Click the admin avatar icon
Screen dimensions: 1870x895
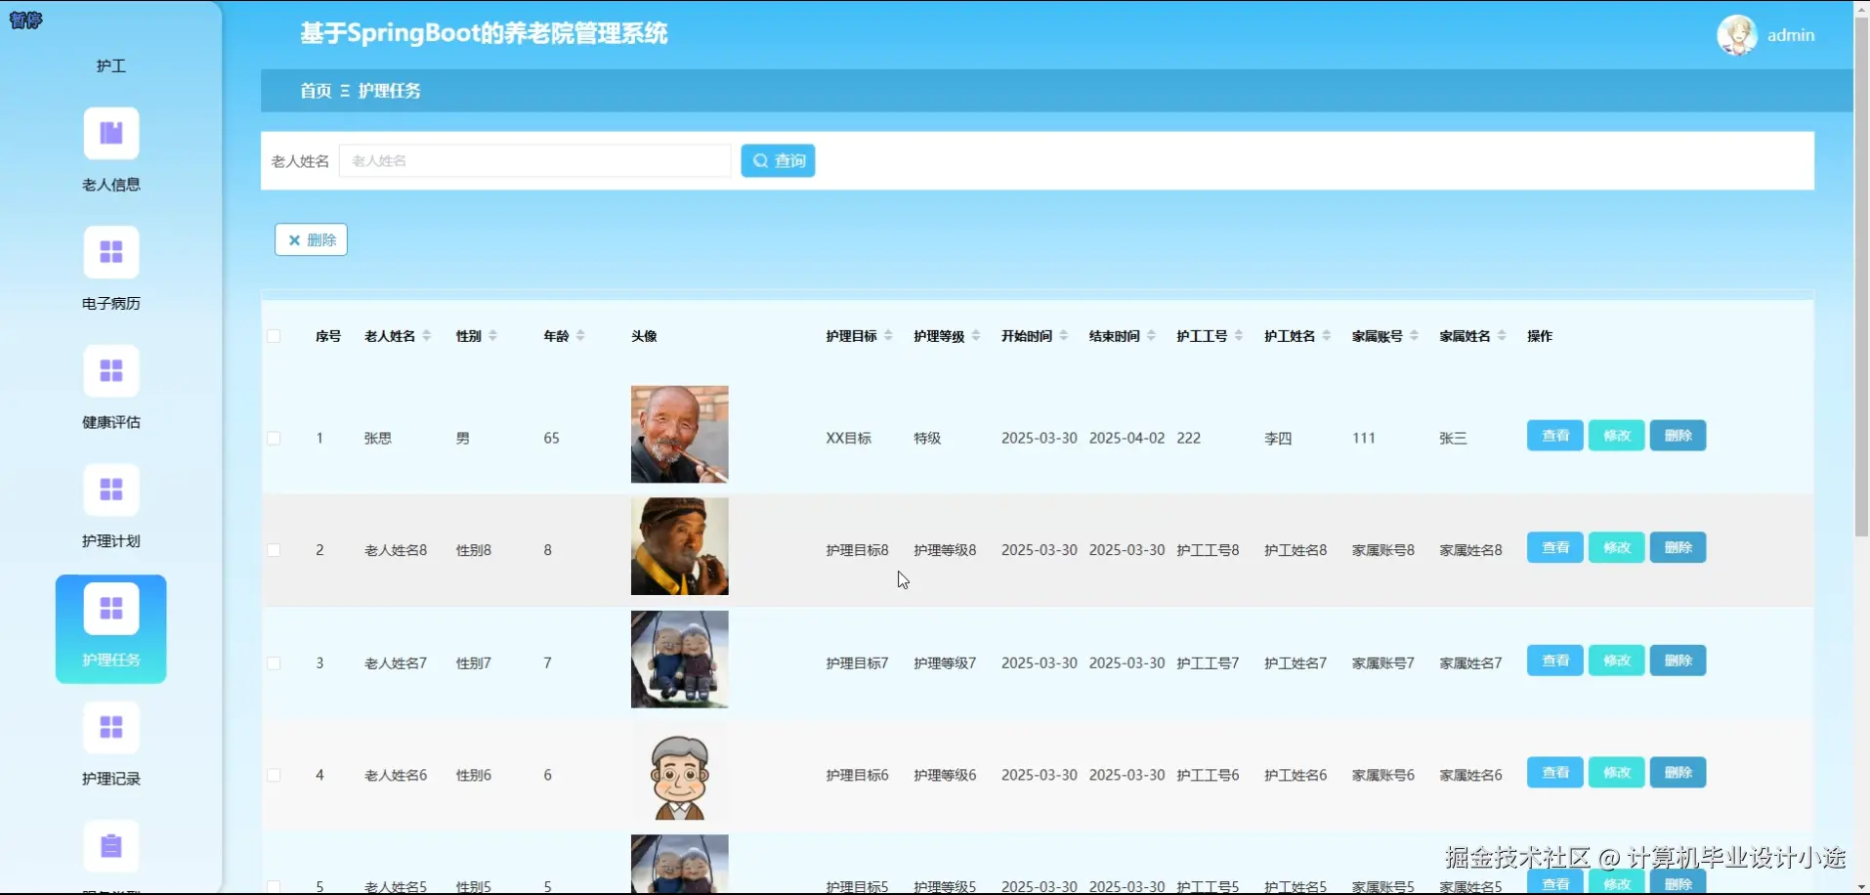click(1738, 34)
